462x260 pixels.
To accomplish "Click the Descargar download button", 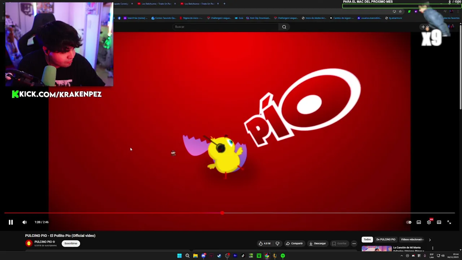I will 318,243.
